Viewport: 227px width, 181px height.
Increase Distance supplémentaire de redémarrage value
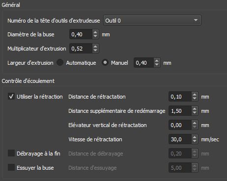[x=195, y=108]
